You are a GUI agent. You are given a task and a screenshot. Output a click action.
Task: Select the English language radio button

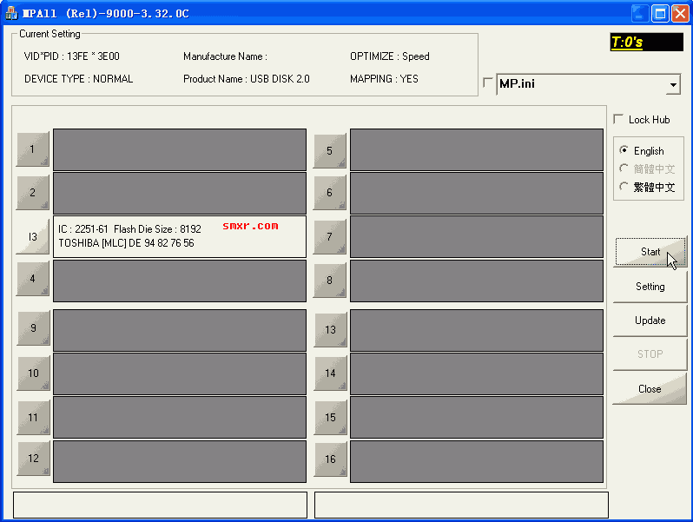[x=624, y=150]
